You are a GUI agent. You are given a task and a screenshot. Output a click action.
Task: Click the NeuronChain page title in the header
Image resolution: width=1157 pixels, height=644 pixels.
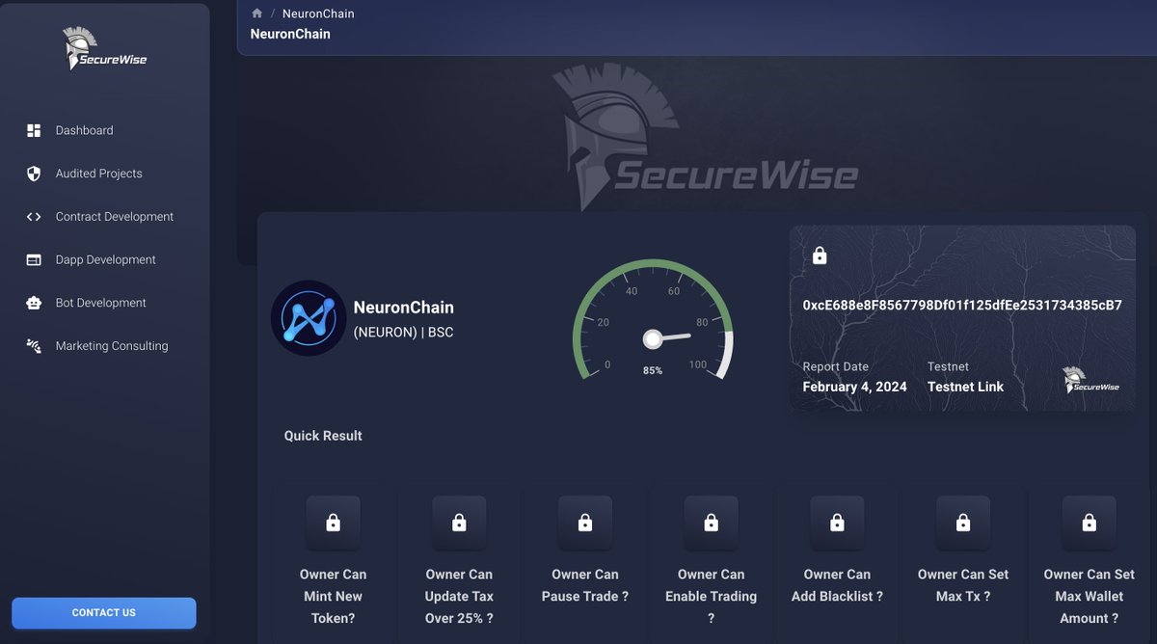pyautogui.click(x=290, y=34)
